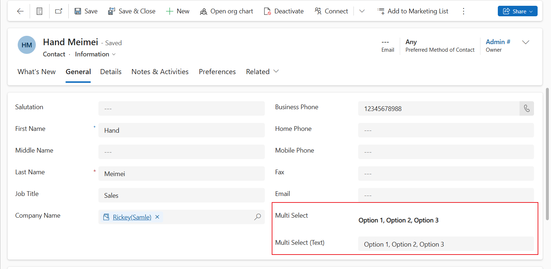Click the Mobile Phone field
Image resolution: width=551 pixels, height=269 pixels.
[x=446, y=152]
